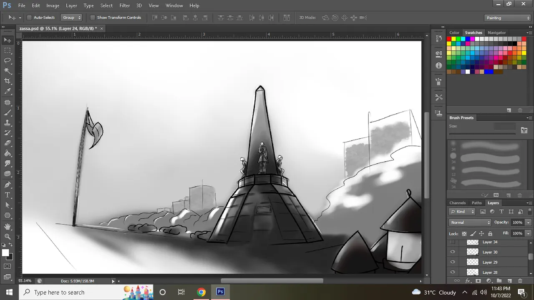Select the Magic Wand tool
Viewport: 534px width, 300px height.
click(x=8, y=71)
